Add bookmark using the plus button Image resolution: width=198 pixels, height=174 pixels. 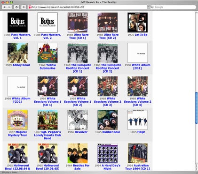click(24, 7)
